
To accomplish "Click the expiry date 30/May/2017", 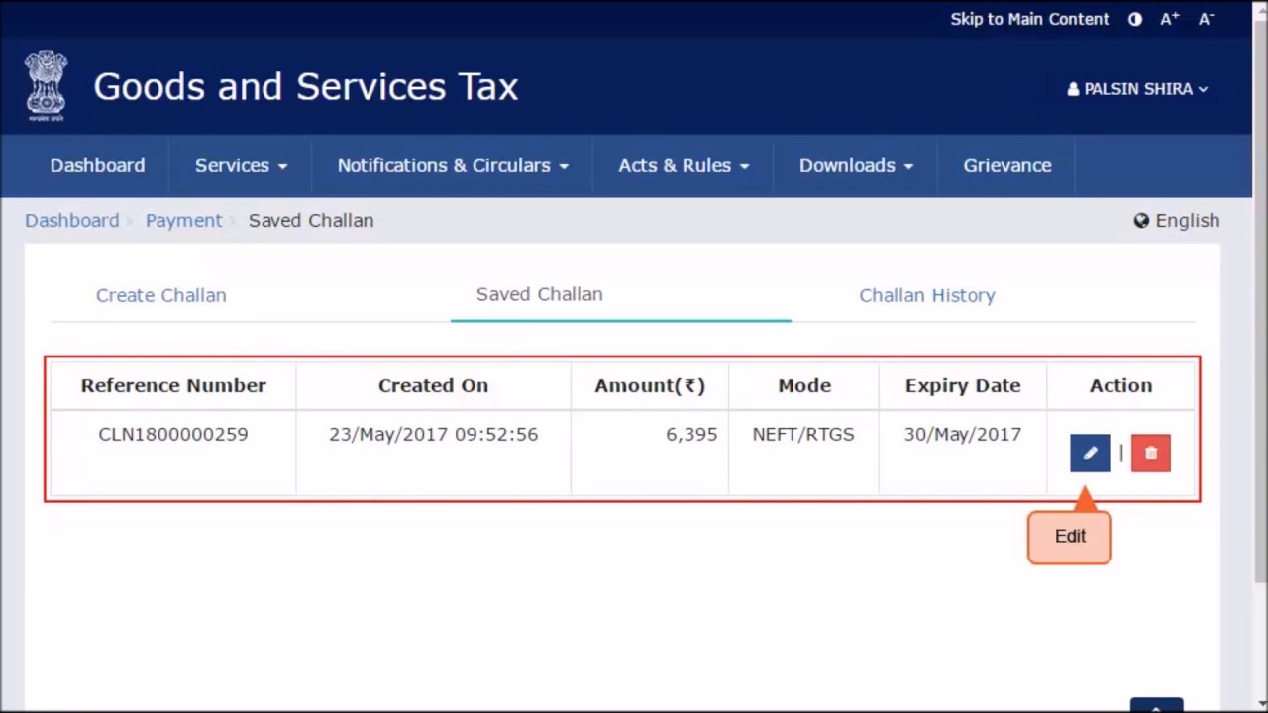I will coord(962,434).
